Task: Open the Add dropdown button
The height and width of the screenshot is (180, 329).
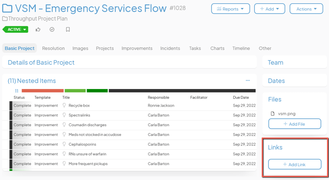Action: click(x=270, y=9)
